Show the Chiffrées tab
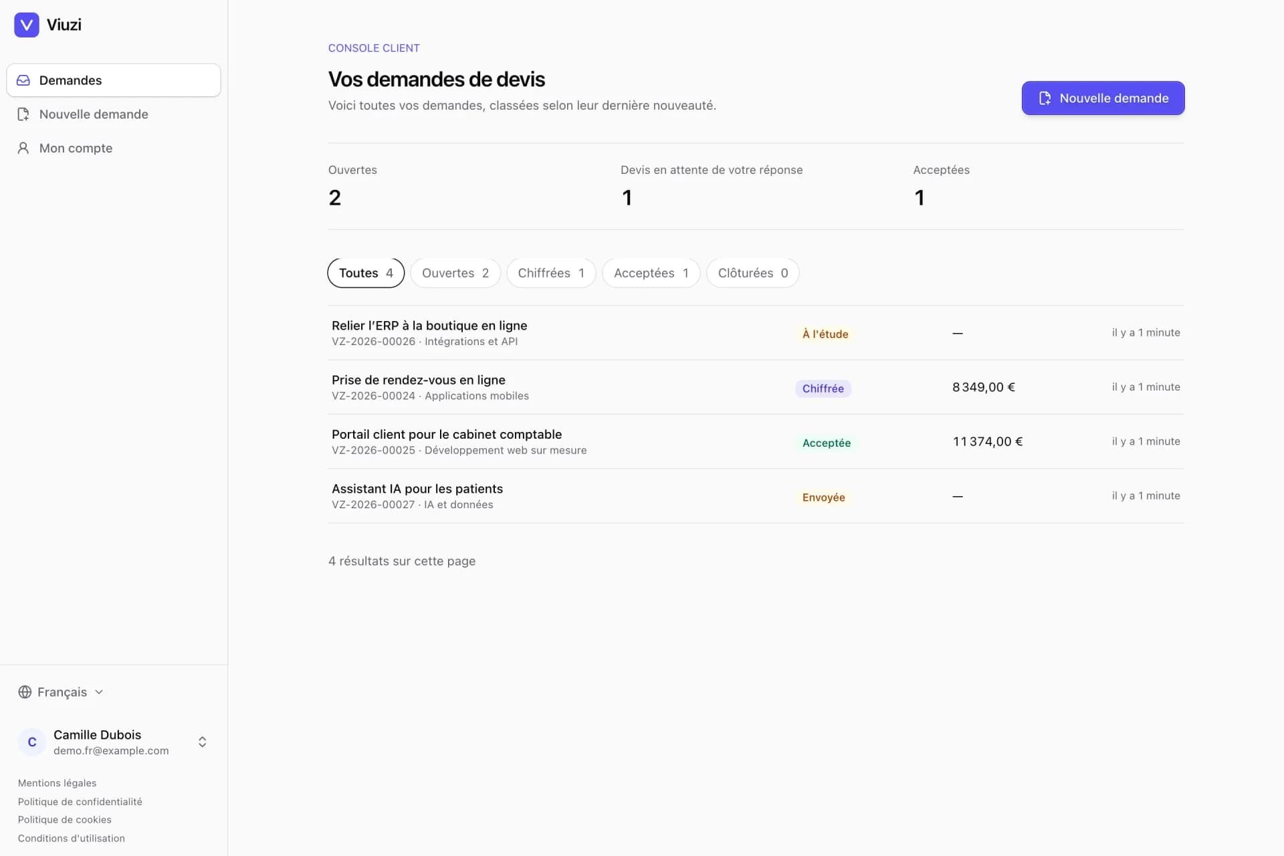Image resolution: width=1284 pixels, height=856 pixels. (x=551, y=273)
